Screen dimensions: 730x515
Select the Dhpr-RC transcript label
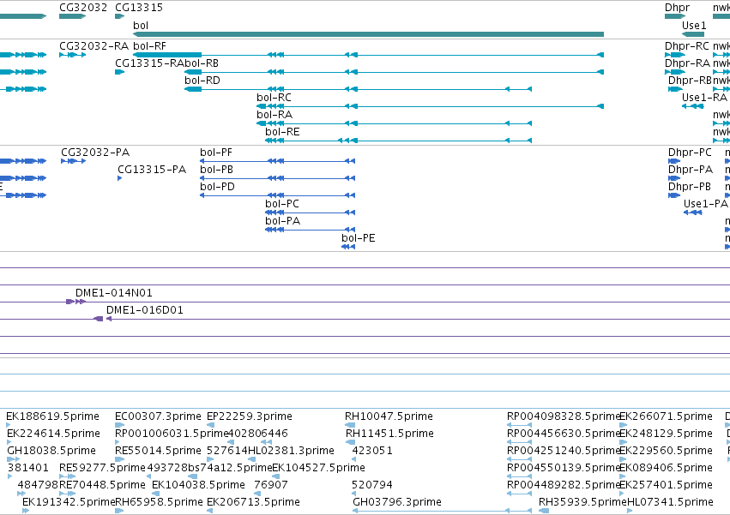[687, 45]
